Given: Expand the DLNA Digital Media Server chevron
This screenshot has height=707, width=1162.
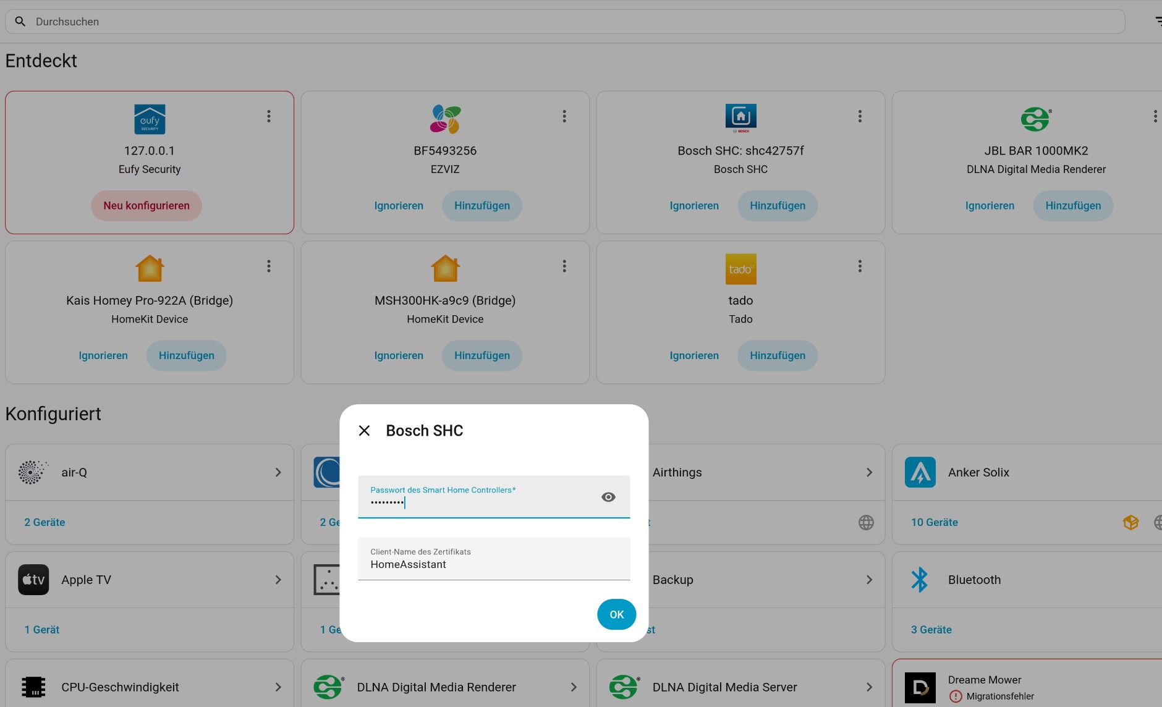Looking at the screenshot, I should (x=869, y=687).
